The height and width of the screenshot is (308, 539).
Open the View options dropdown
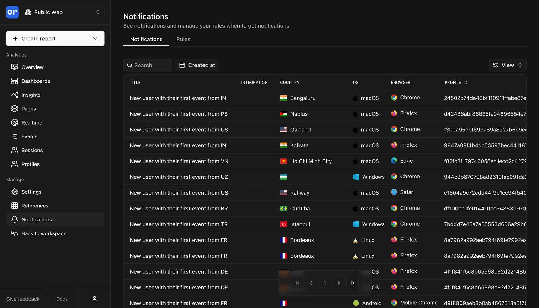[507, 65]
